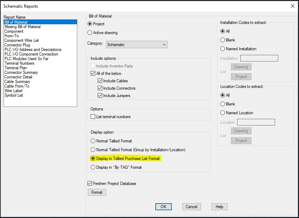
Task: Enable List terminal numbers
Action: pos(93,117)
